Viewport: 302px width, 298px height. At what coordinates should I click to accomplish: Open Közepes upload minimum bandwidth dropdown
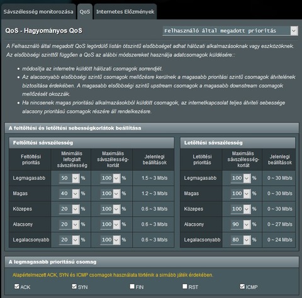point(69,209)
